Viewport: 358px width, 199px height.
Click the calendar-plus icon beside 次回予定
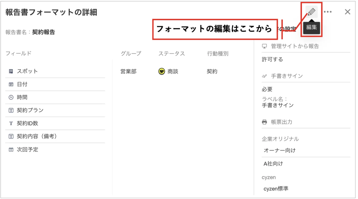(11, 150)
